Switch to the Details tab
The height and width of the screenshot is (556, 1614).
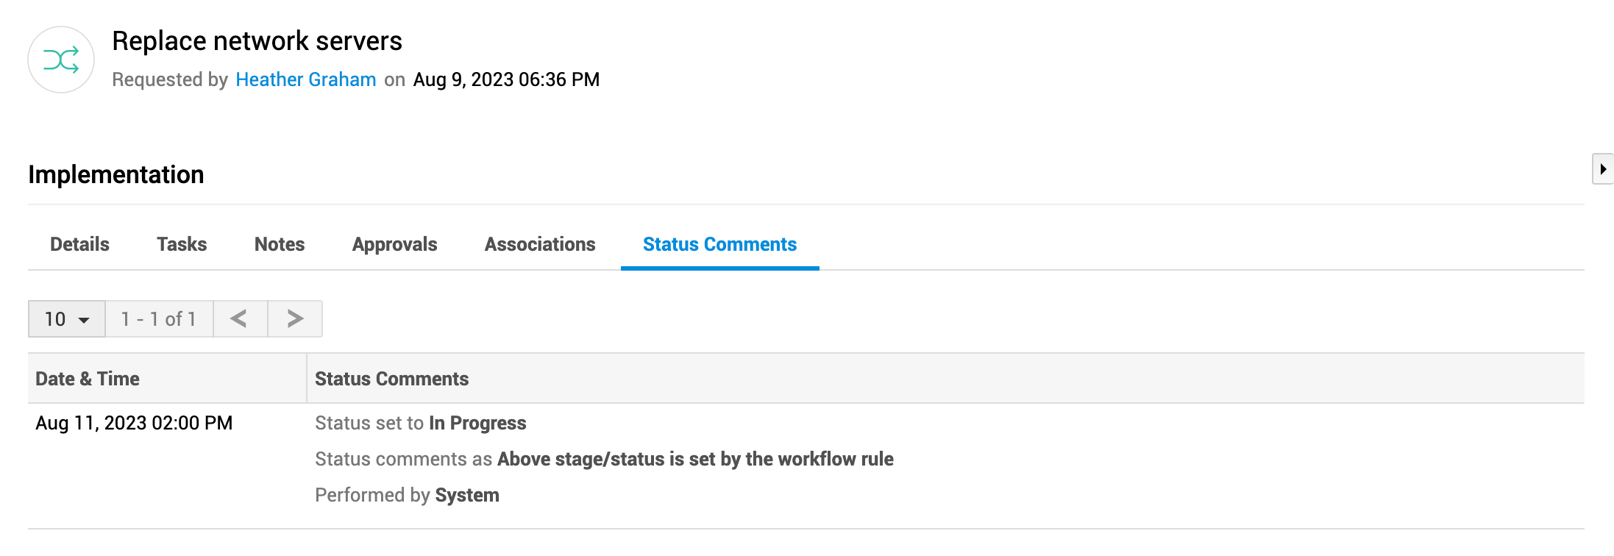coord(79,244)
